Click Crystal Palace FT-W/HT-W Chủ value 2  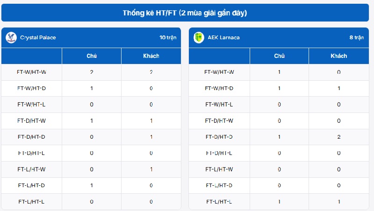[92, 72]
